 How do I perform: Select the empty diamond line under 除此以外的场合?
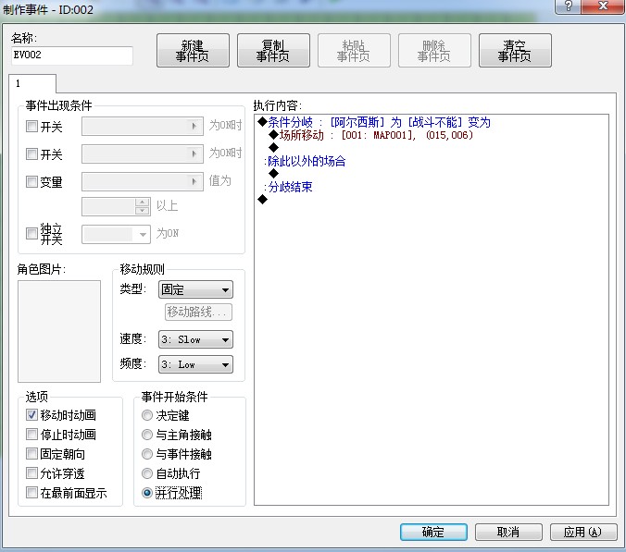[273, 174]
